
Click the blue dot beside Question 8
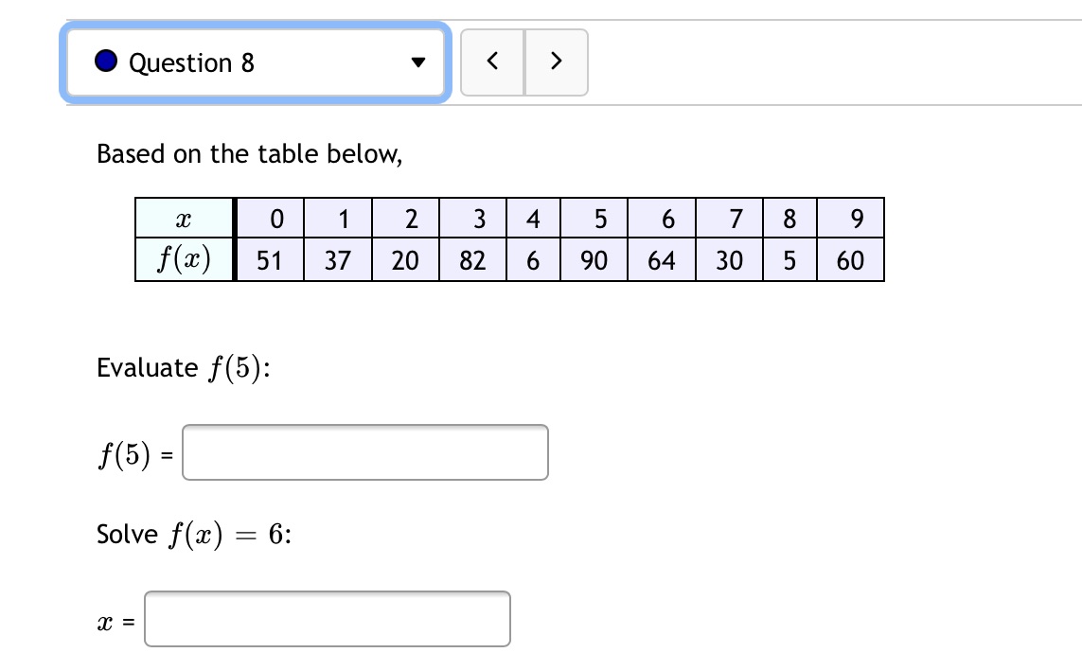(107, 62)
